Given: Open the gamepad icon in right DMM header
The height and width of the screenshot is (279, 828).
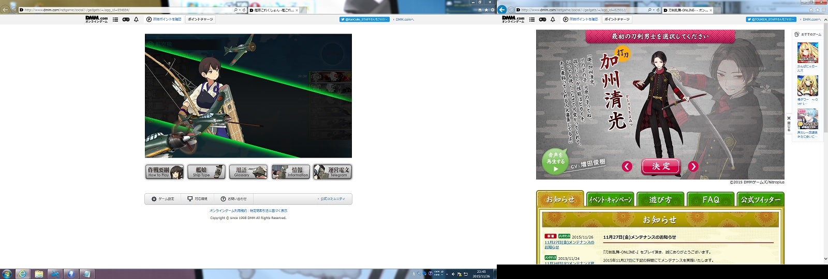Looking at the screenshot, I should (542, 20).
